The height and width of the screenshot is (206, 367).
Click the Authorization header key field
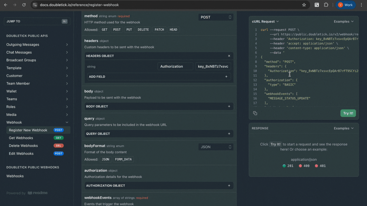pyautogui.click(x=175, y=66)
